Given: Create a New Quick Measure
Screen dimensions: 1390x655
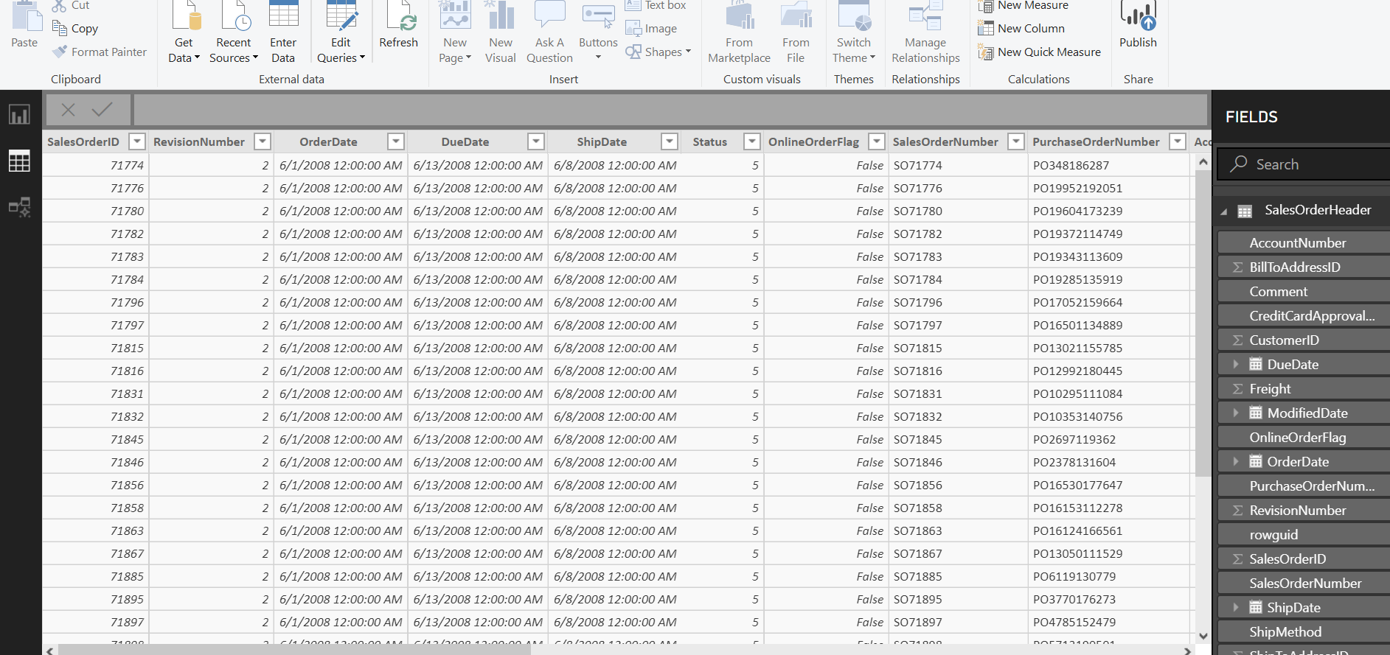Looking at the screenshot, I should (1039, 52).
